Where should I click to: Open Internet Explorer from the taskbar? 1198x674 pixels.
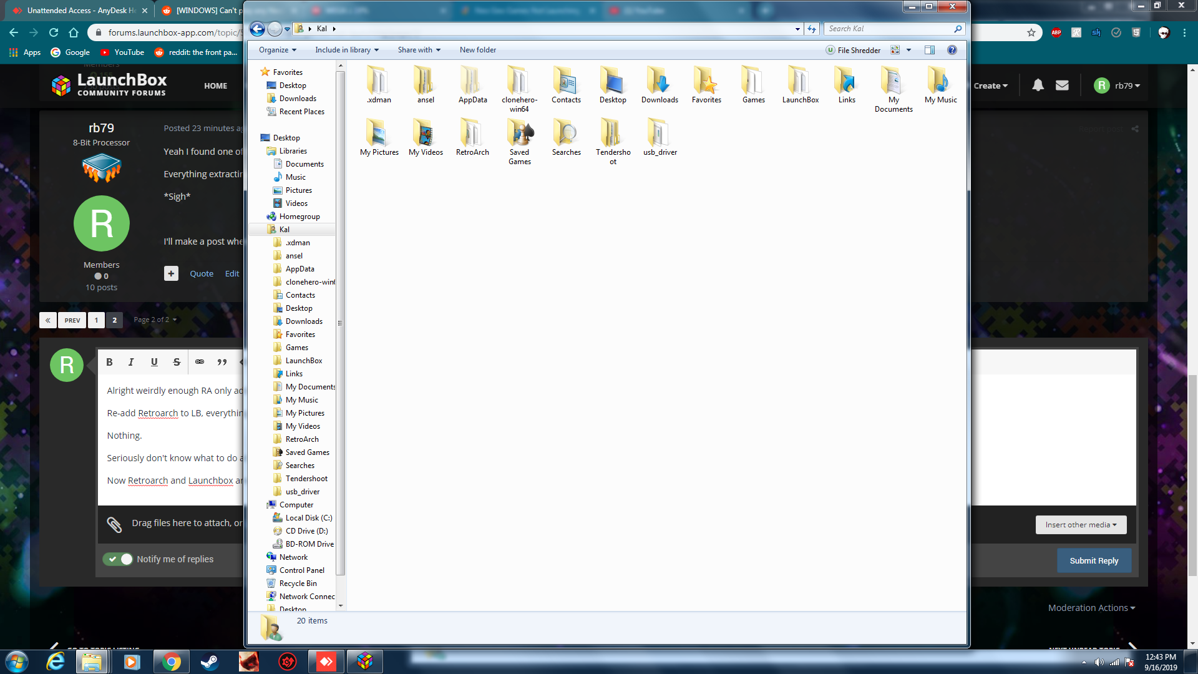(x=56, y=662)
